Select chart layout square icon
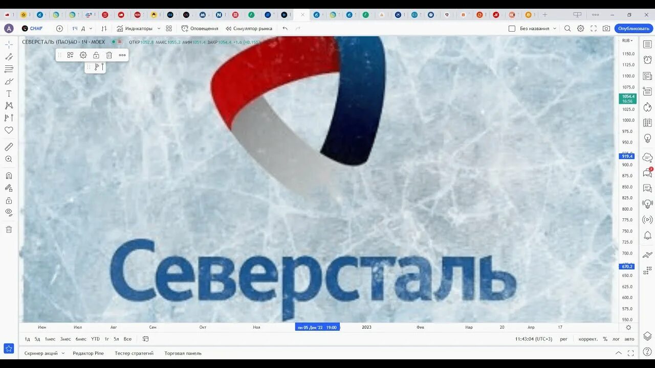Image resolution: width=655 pixels, height=368 pixels. (x=512, y=29)
